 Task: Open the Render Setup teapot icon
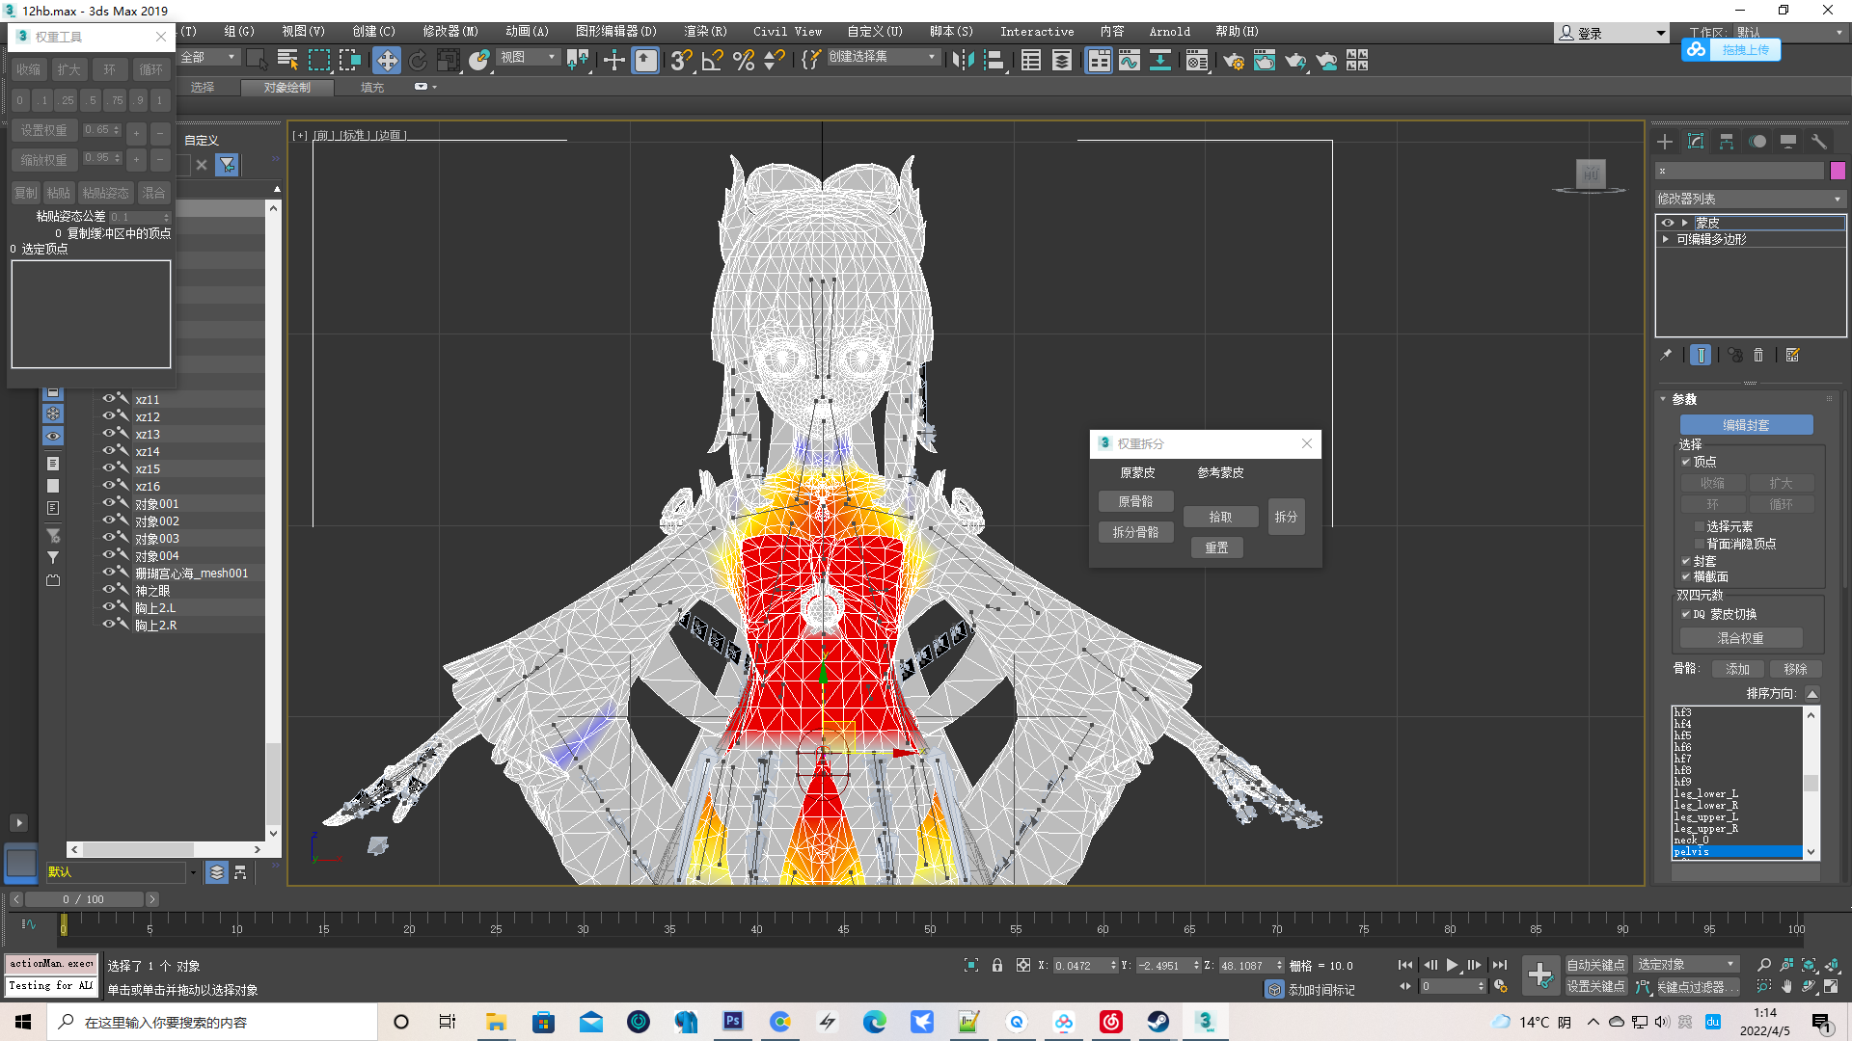(1234, 61)
